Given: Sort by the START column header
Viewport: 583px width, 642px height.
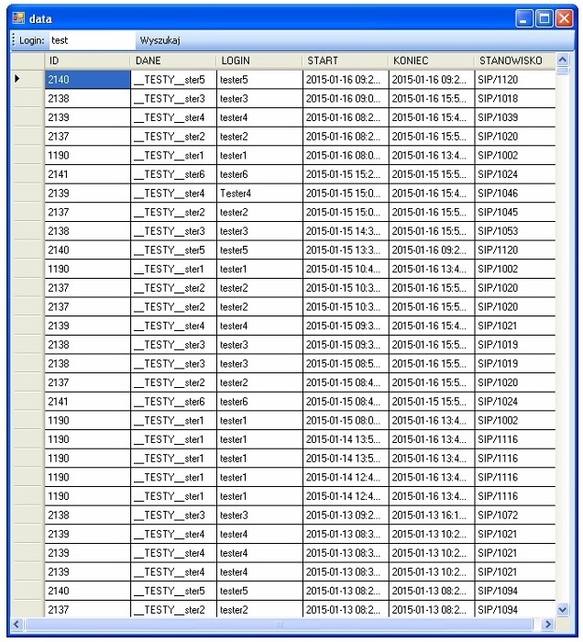Looking at the screenshot, I should 346,61.
